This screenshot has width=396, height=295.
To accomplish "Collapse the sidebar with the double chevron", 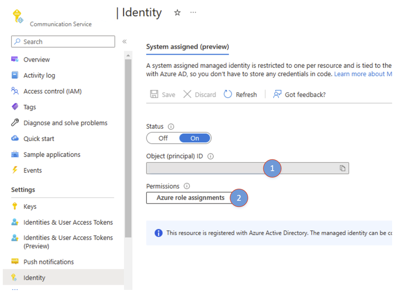I will click(x=125, y=41).
